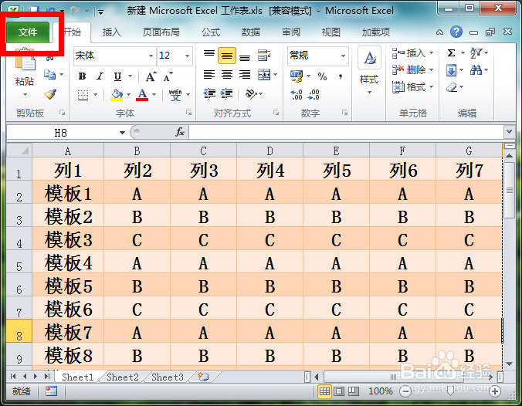Open the 加载项 ribbon tab
This screenshot has width=522, height=406.
376,32
